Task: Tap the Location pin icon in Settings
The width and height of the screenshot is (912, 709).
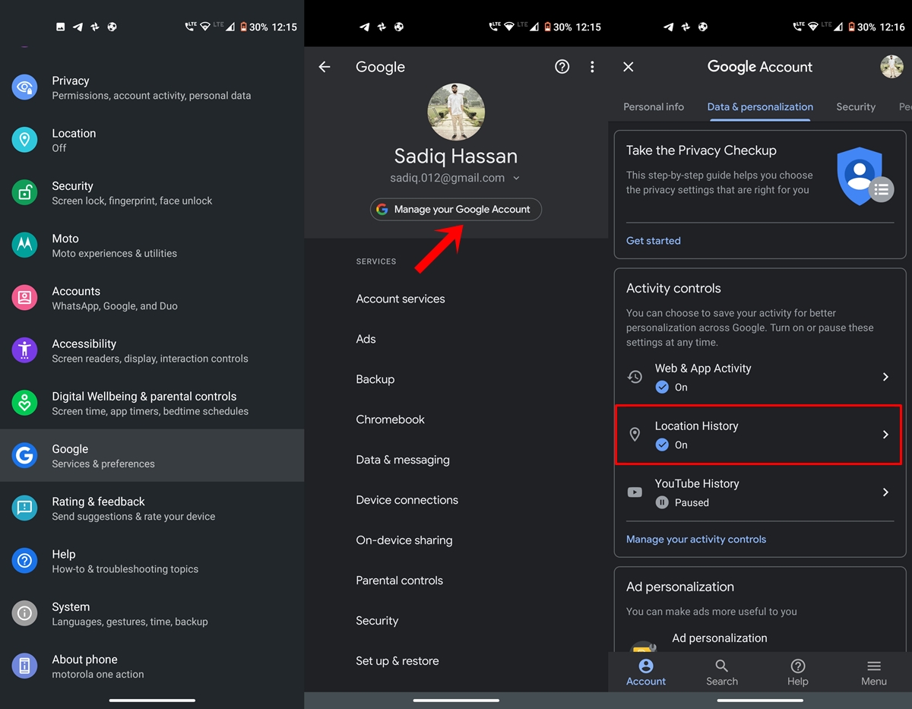Action: (x=24, y=140)
